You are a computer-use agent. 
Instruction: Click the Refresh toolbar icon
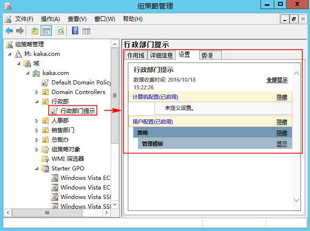(61, 31)
